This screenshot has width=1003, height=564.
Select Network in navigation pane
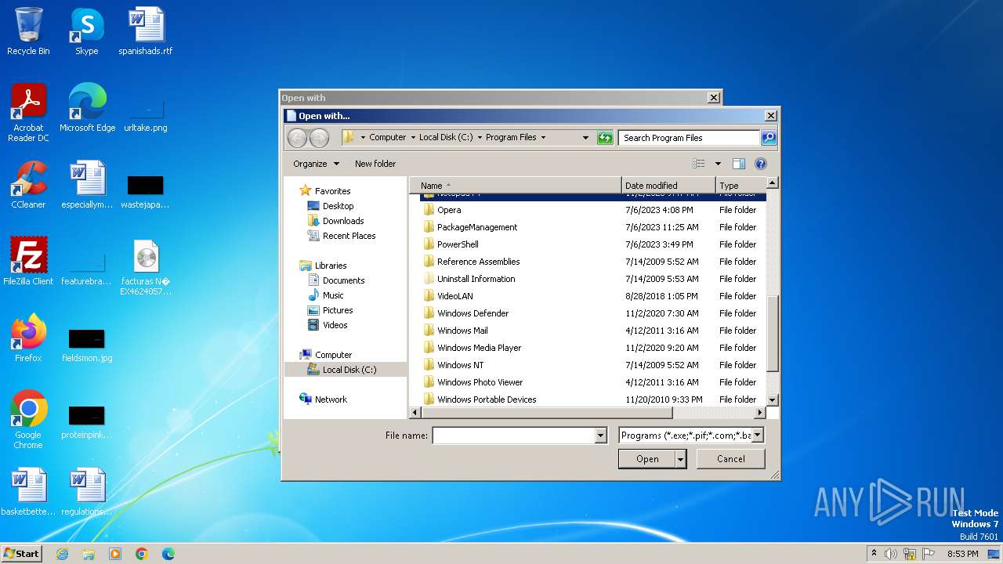331,399
